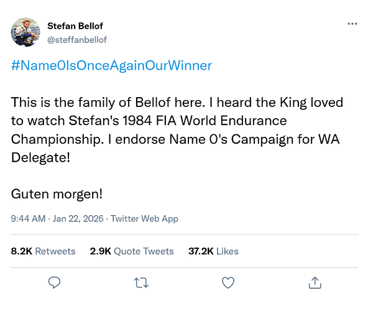Click the 9:44 AM timestamp

click(x=28, y=218)
